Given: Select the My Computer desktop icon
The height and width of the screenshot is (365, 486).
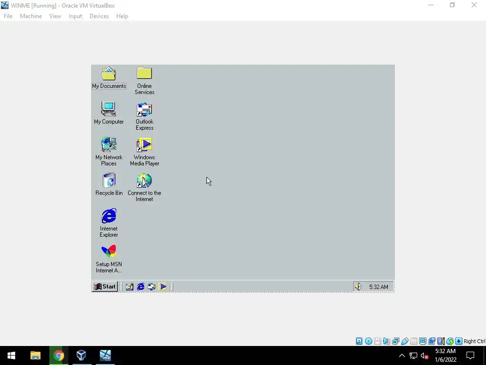Looking at the screenshot, I should pos(109,113).
